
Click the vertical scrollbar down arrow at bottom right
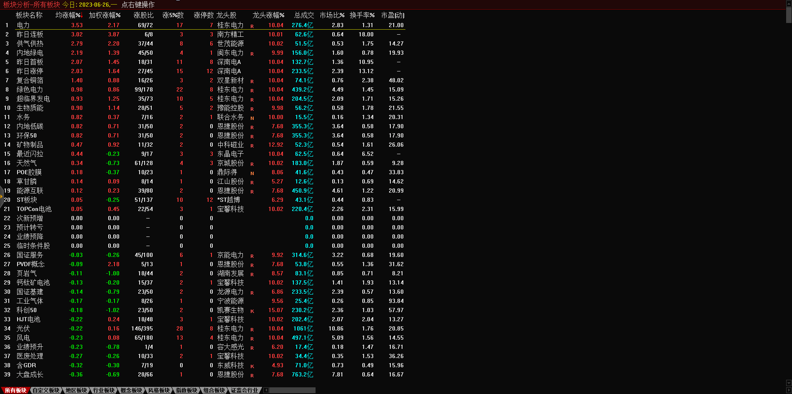(x=789, y=383)
